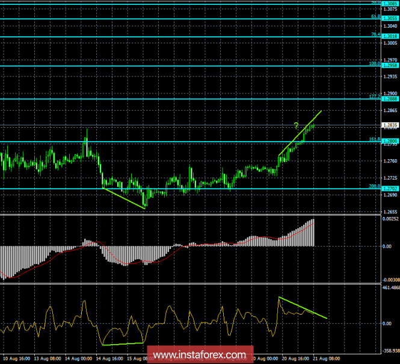This screenshot has height=364, width=400.
Task: Click the 1.2800 price level tag
Action: 390,141
